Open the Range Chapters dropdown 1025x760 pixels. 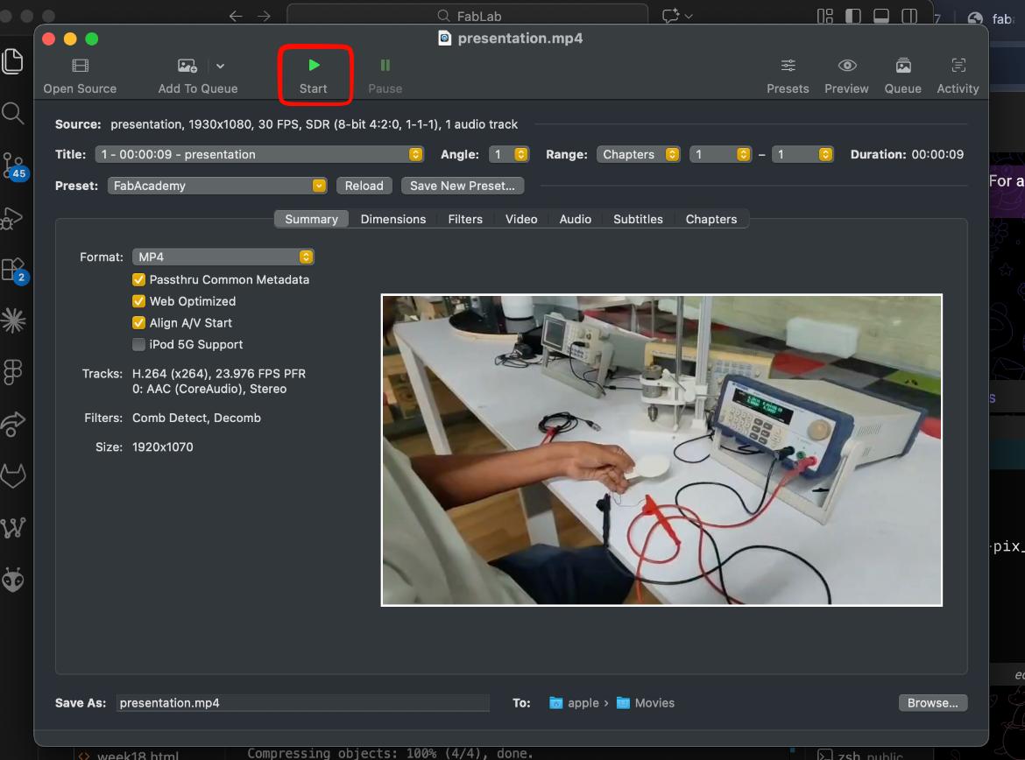(x=638, y=154)
